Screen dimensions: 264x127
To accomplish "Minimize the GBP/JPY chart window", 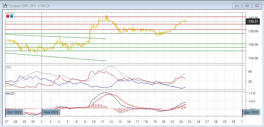I will pos(237,5).
